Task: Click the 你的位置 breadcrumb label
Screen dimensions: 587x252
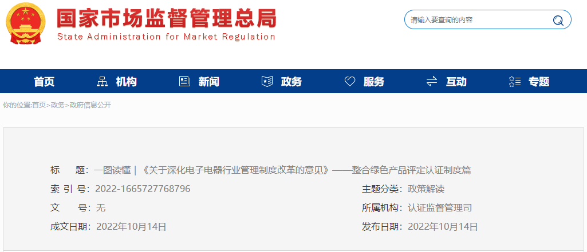Action: coord(17,105)
